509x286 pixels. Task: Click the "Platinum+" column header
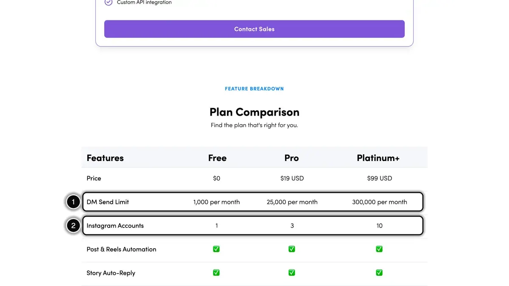(378, 158)
